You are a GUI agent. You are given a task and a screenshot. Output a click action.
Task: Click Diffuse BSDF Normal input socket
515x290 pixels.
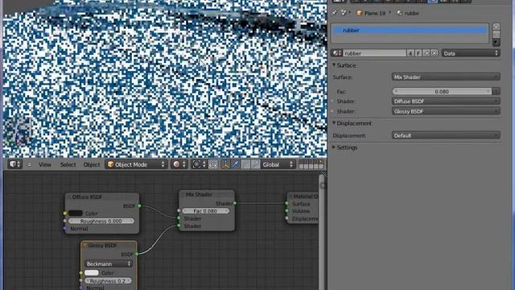[65, 229]
